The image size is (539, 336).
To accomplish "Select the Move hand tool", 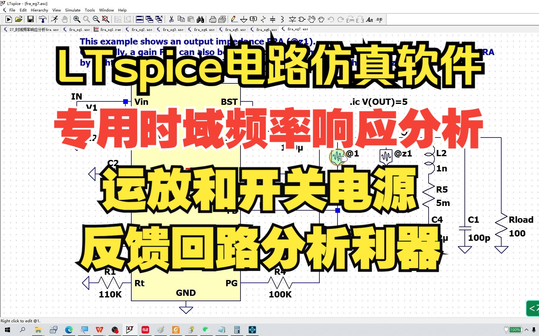I will coord(311,19).
